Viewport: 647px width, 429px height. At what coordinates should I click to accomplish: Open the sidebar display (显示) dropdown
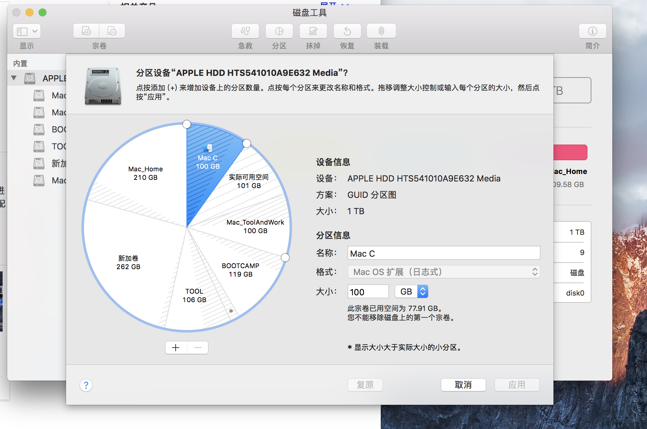pyautogui.click(x=27, y=31)
